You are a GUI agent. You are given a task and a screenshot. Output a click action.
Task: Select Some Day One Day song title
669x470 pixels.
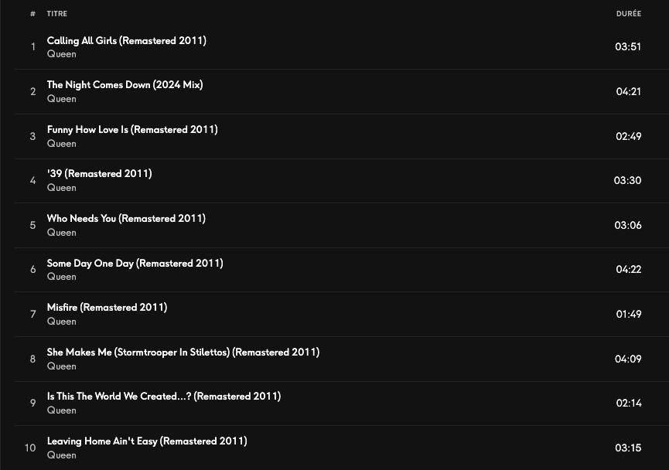click(x=135, y=263)
